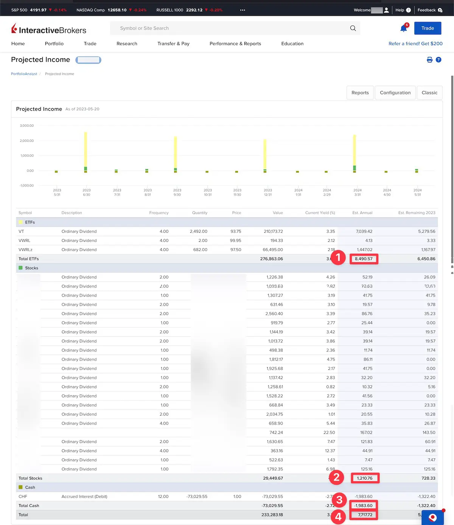This screenshot has width=454, height=525.
Task: Click the Symbol column header
Action: point(25,213)
